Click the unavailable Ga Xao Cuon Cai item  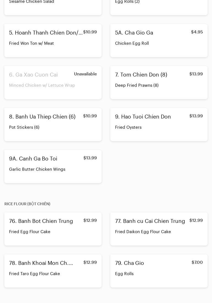[x=53, y=83]
